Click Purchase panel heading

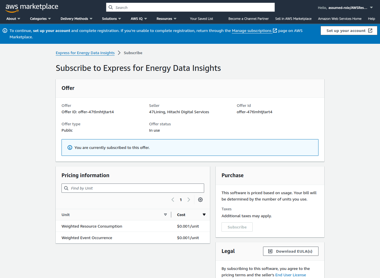click(x=232, y=175)
